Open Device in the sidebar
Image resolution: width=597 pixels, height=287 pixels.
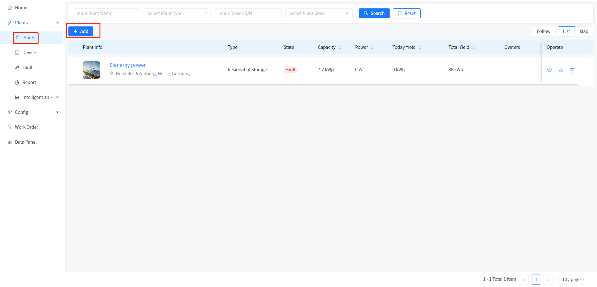(29, 53)
